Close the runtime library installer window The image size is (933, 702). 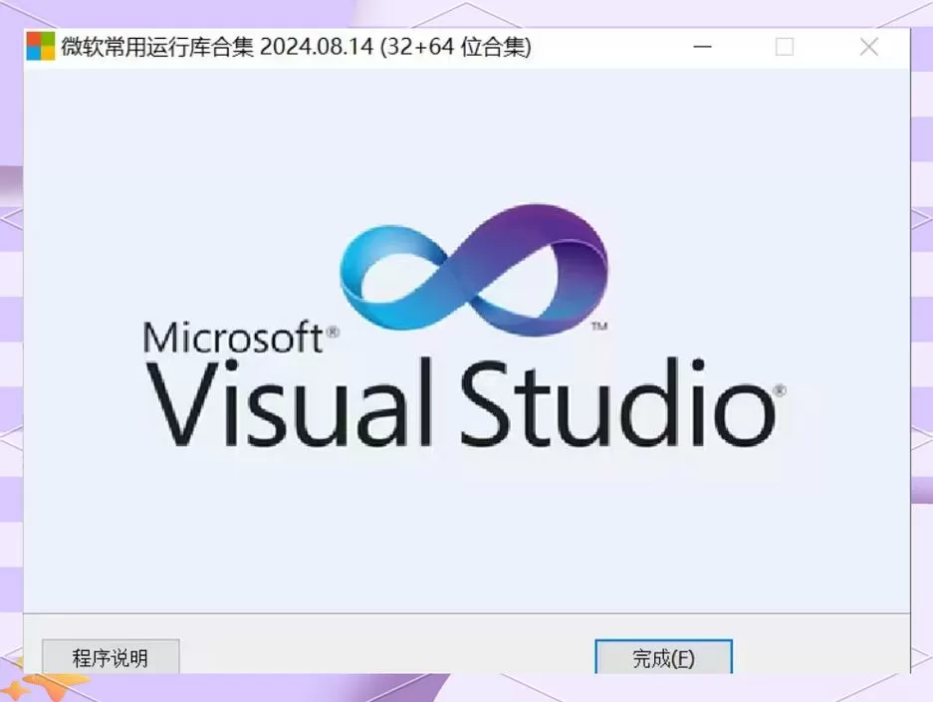coord(868,47)
